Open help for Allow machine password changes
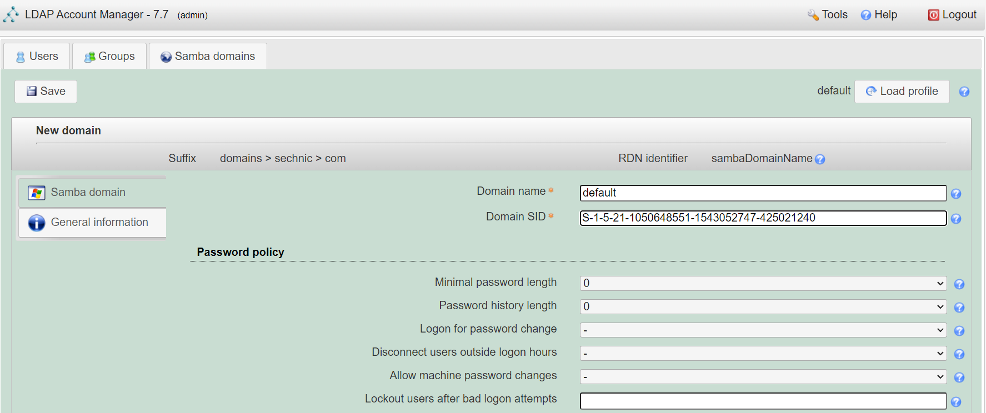Screen dimensions: 986x413 [x=959, y=377]
